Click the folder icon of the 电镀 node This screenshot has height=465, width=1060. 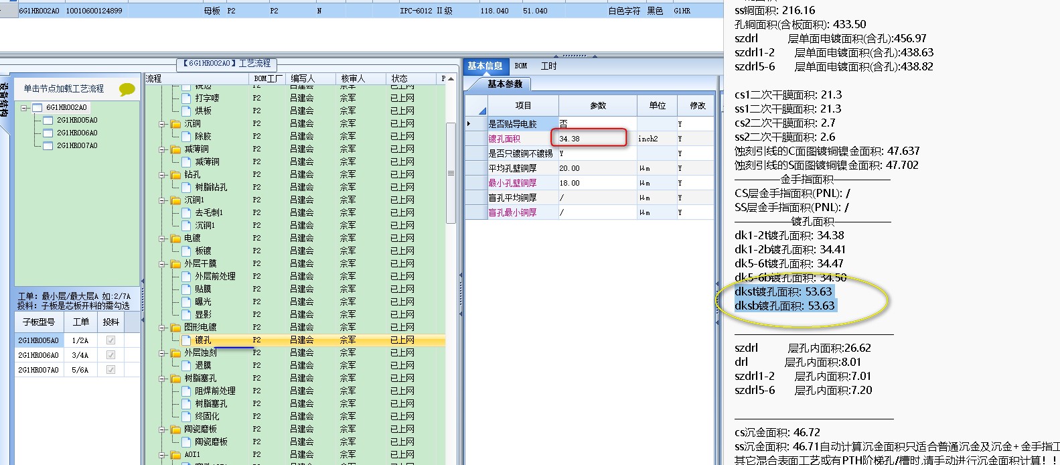point(176,238)
